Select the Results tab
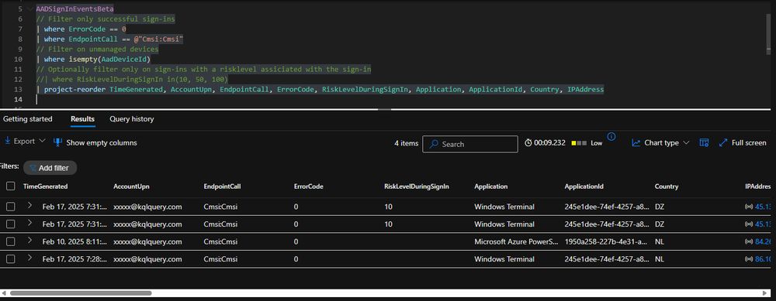Screen dimensions: 776x301 coord(83,119)
